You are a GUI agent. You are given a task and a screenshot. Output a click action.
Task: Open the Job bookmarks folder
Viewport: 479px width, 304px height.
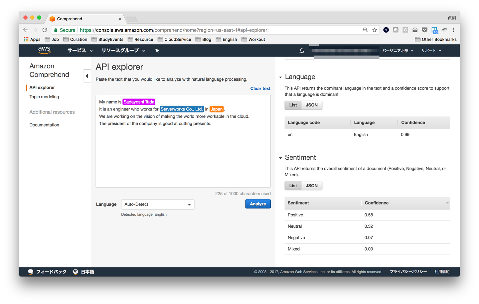click(x=52, y=39)
